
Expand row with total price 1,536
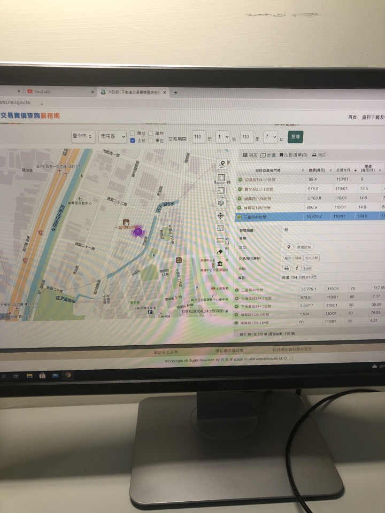pos(236,315)
